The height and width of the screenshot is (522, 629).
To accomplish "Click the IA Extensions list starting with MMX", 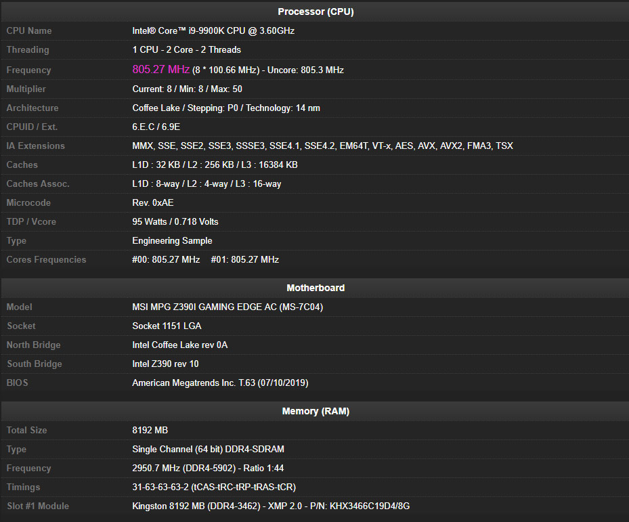I will (x=322, y=146).
